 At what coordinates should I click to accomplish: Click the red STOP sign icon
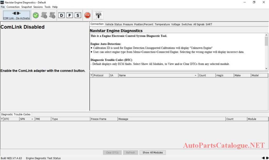(87, 15)
